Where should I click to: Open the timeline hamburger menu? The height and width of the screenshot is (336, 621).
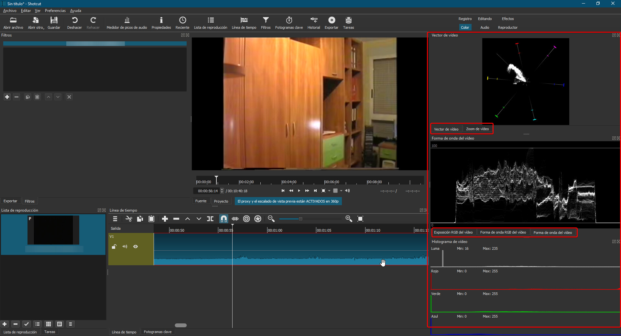tap(115, 219)
